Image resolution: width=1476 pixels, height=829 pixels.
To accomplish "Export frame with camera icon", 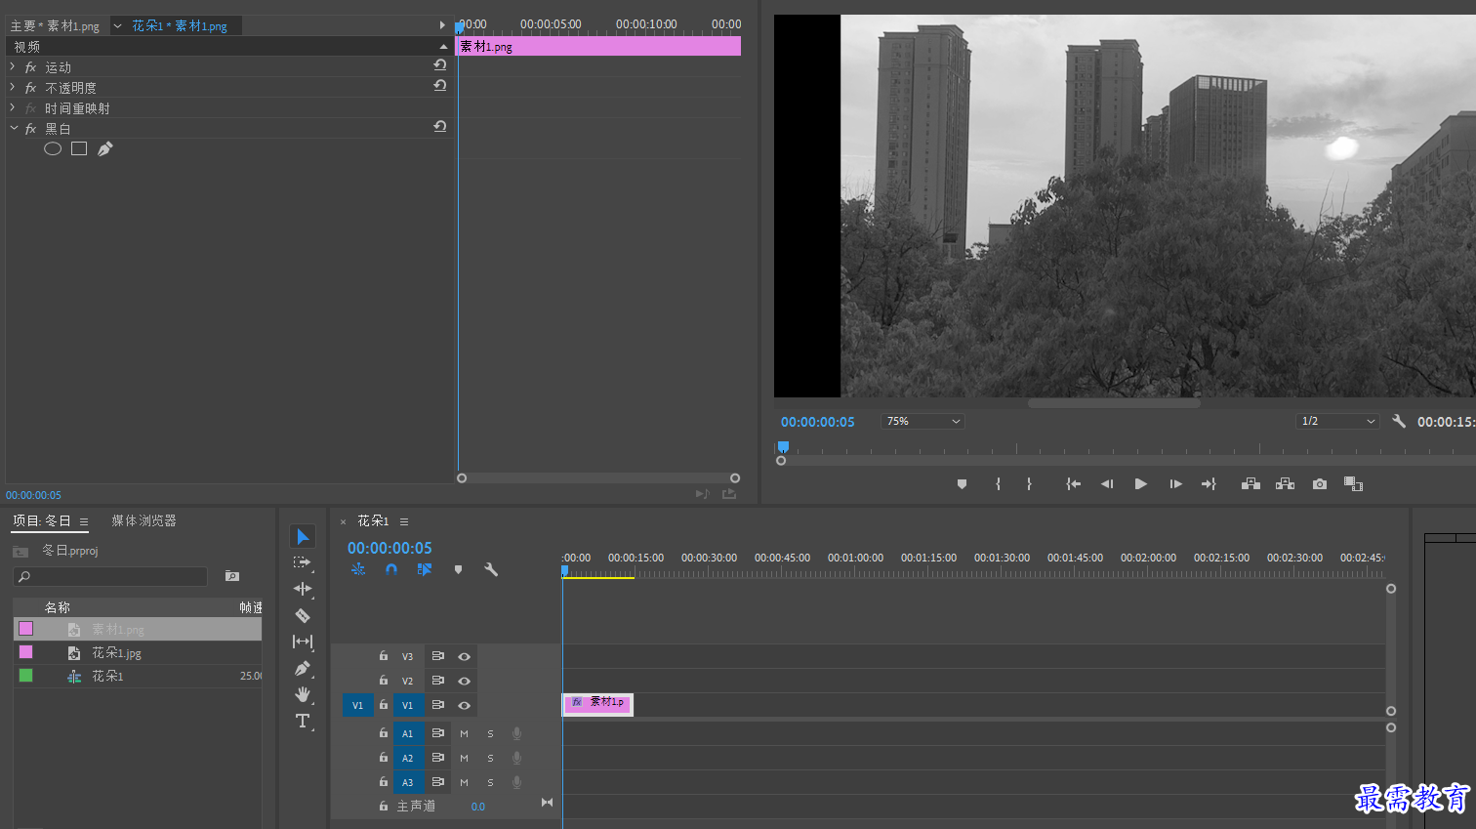I will [x=1320, y=484].
